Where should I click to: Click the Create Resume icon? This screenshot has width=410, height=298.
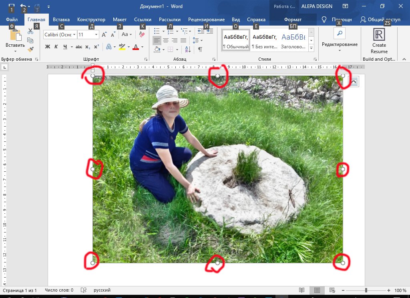[x=379, y=40]
